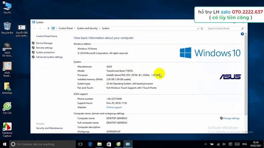The height and width of the screenshot is (148, 264).
Task: Click the Cortana search box
Action: pos(42,144)
